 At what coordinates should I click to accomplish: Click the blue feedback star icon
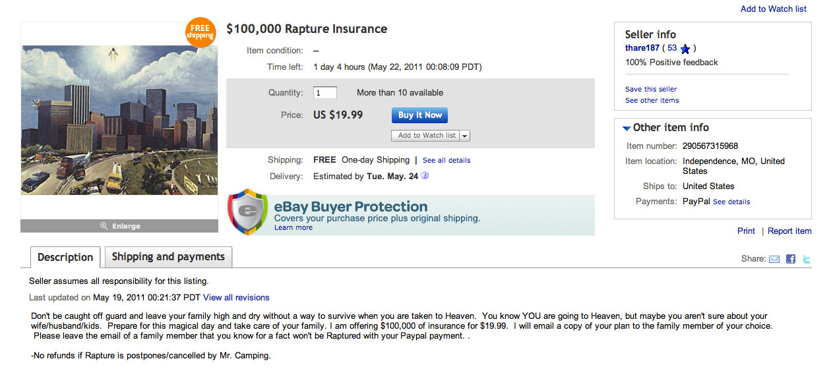tap(685, 49)
